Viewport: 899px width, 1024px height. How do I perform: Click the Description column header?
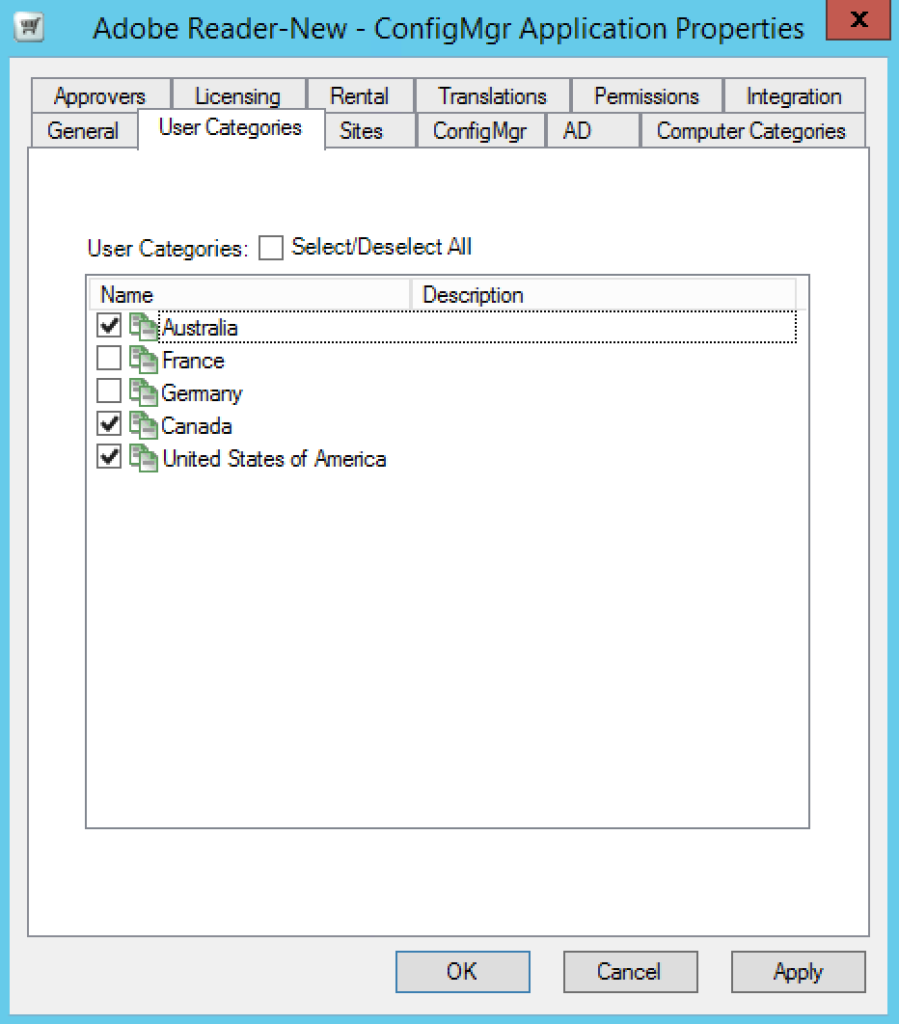pos(603,295)
